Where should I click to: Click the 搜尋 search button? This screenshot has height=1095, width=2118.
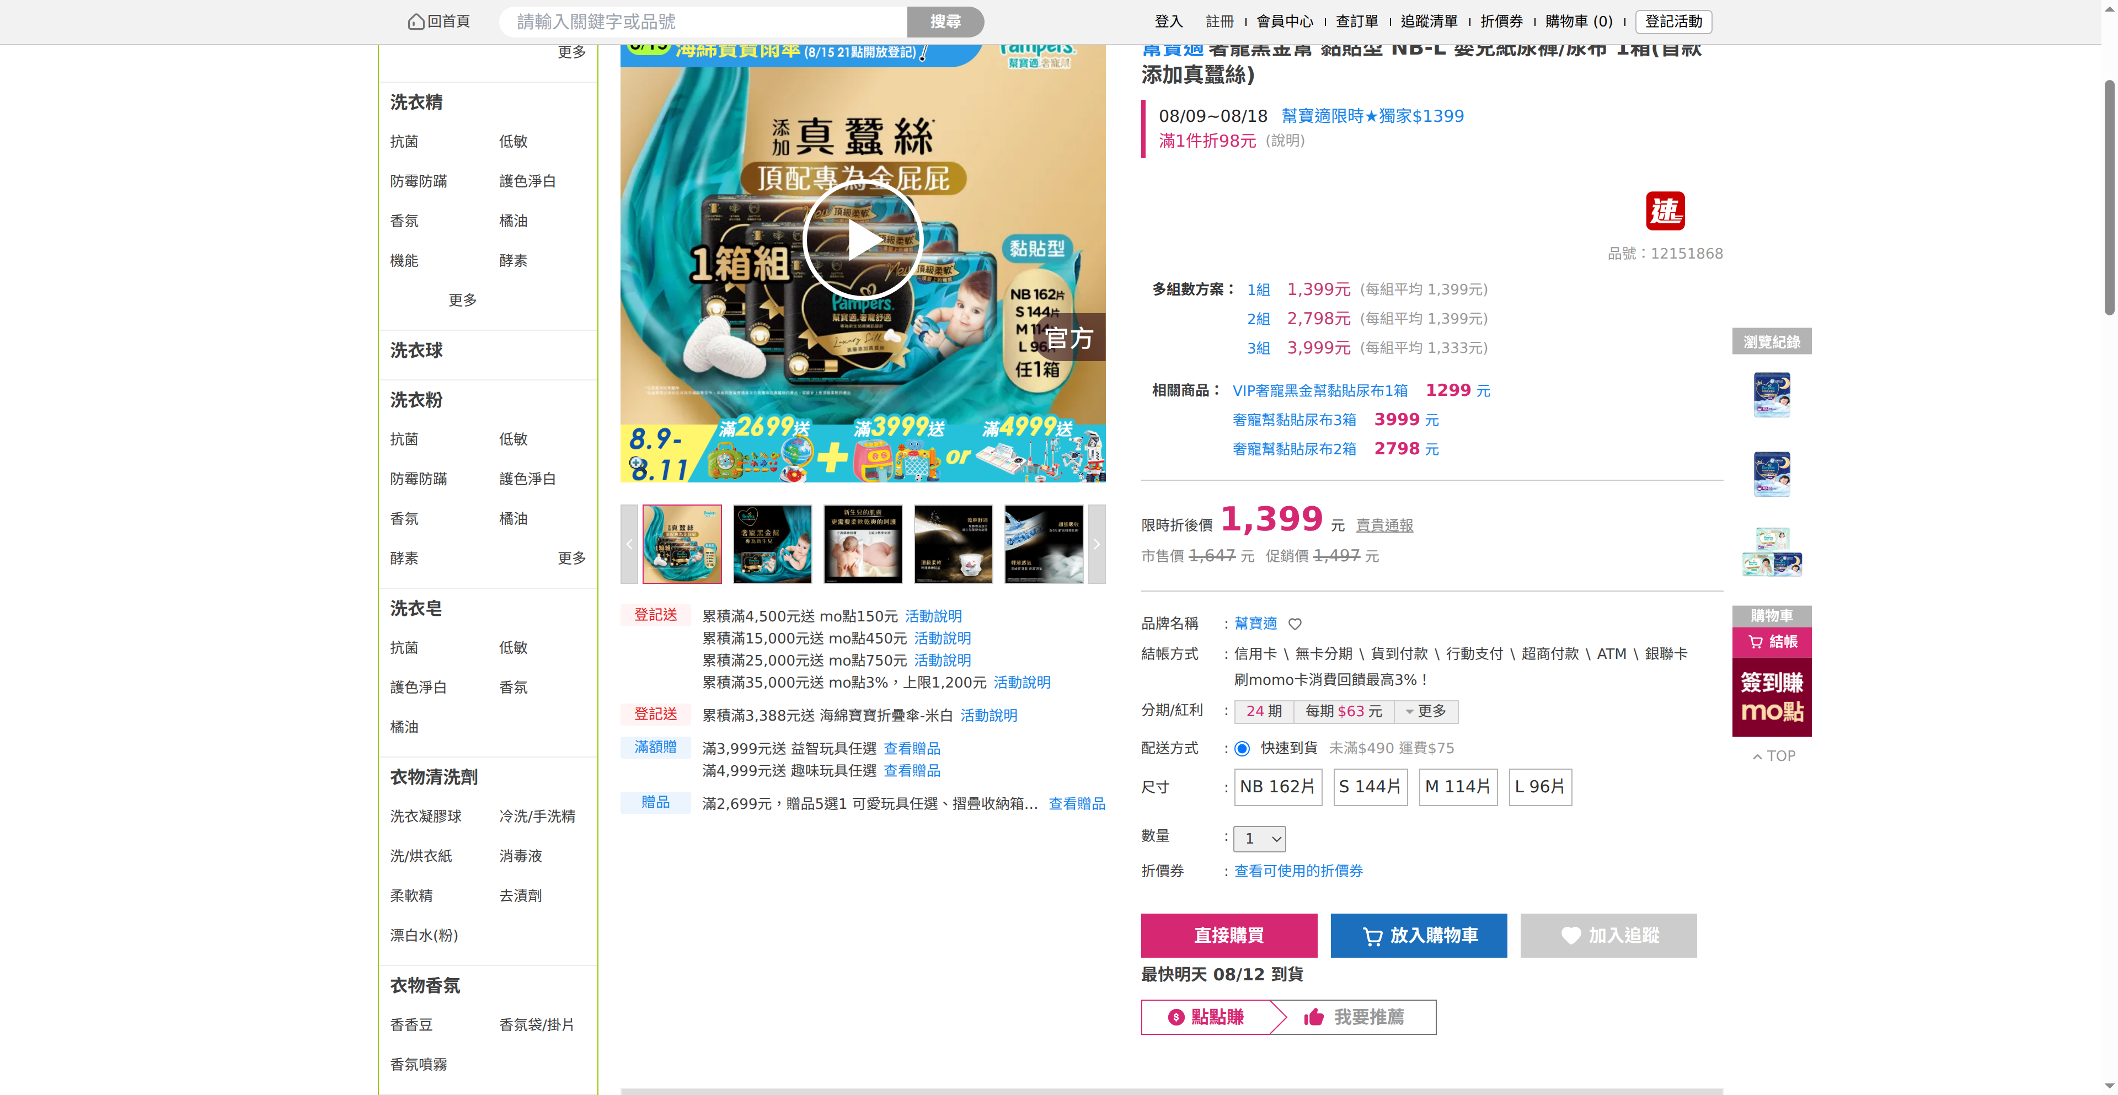[x=945, y=22]
